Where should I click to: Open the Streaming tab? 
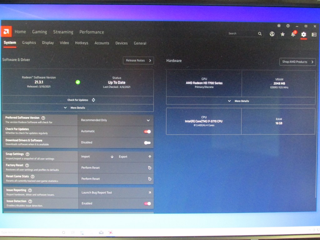point(63,32)
